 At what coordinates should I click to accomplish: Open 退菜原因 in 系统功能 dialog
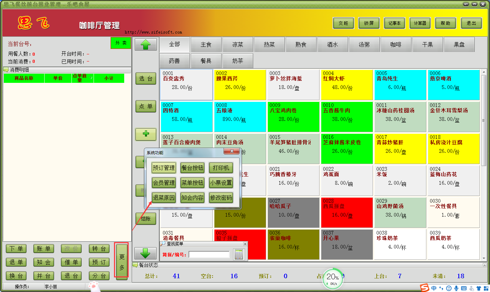point(164,198)
